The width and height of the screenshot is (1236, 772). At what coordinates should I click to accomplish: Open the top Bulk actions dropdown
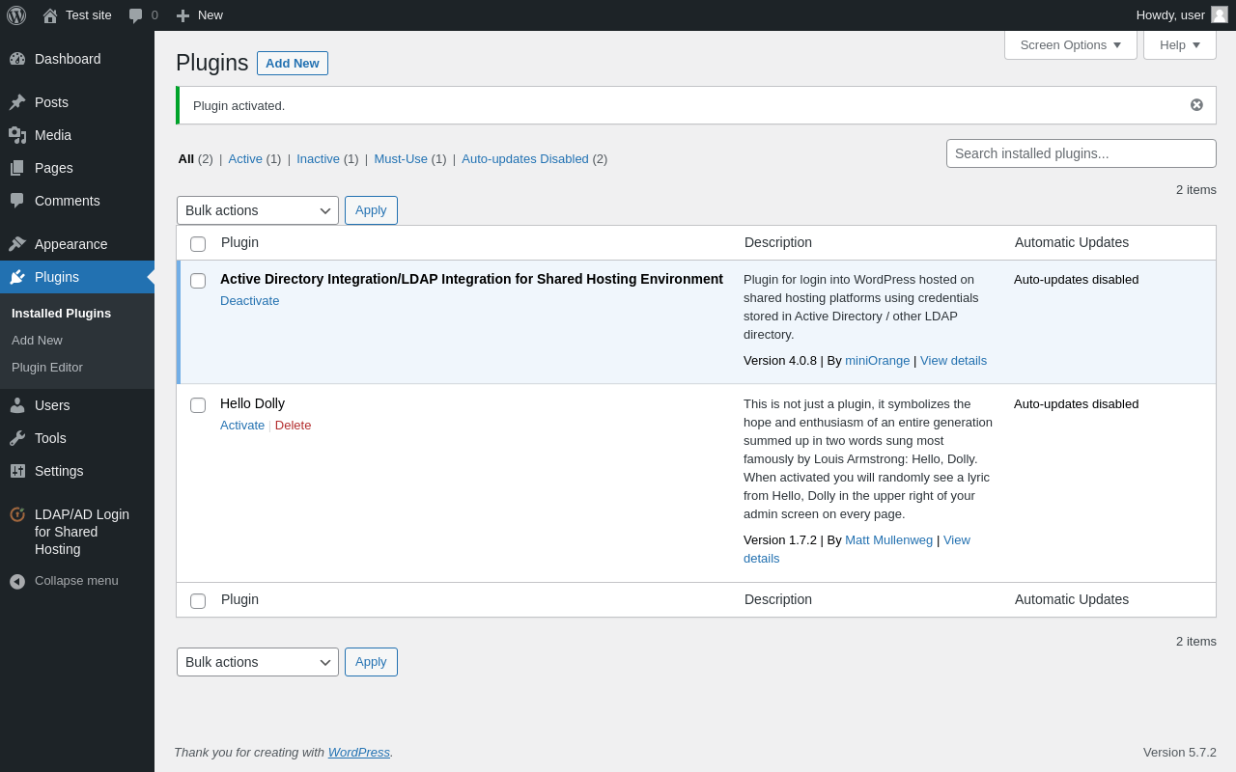258,210
